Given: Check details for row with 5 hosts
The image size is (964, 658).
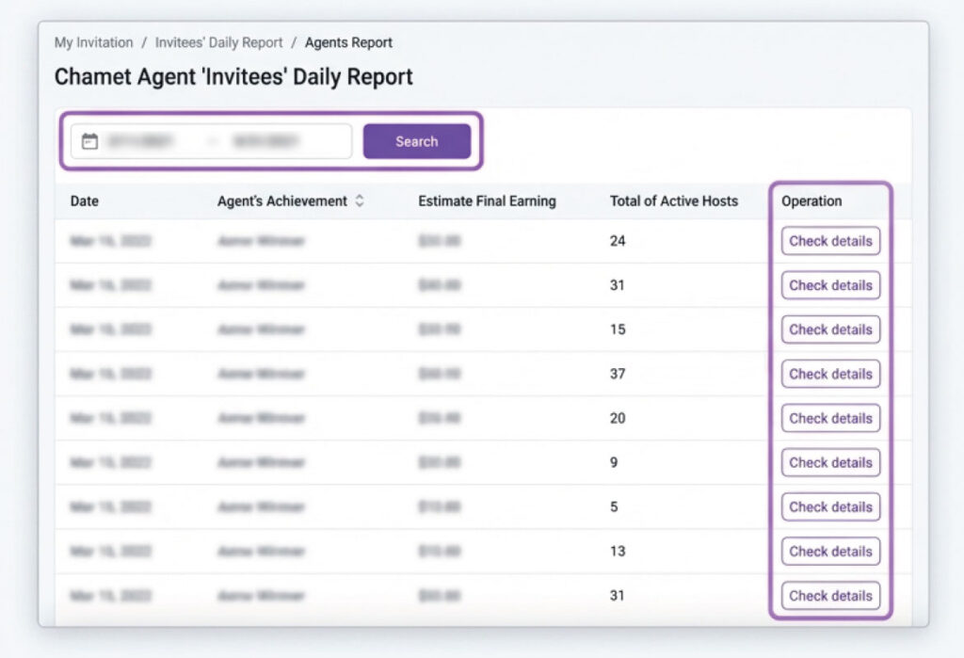Looking at the screenshot, I should coord(830,506).
